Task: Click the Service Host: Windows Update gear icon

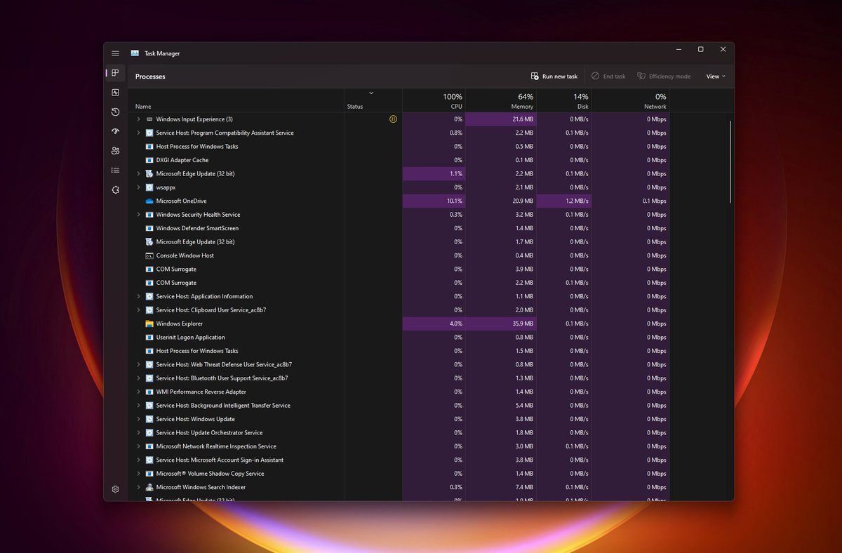Action: 149,419
